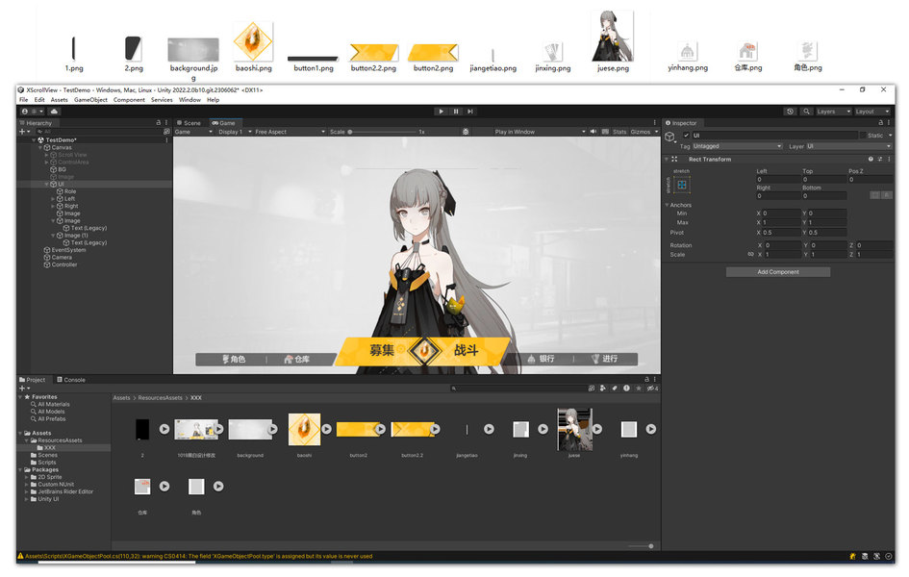Viewport: 909px width, 577px height.
Task: Click the in-game 银行 button
Action: pos(541,359)
